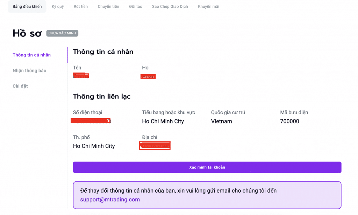Click the city value under Th. phố
Image resolution: width=358 pixels, height=215 pixels.
click(94, 146)
